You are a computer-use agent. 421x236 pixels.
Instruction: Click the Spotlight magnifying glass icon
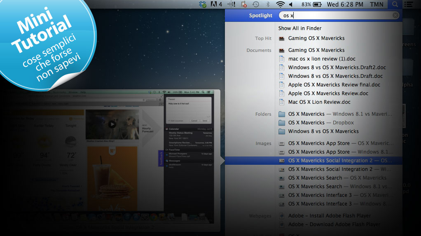tap(395, 4)
